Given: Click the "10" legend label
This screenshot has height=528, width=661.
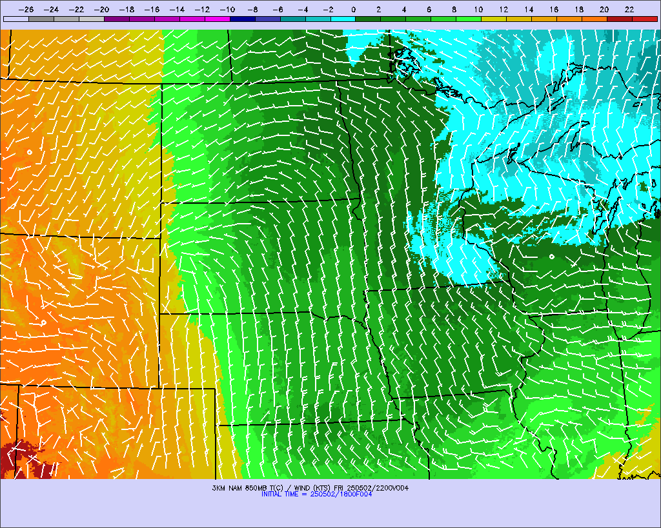Looking at the screenshot, I should coord(478,9).
